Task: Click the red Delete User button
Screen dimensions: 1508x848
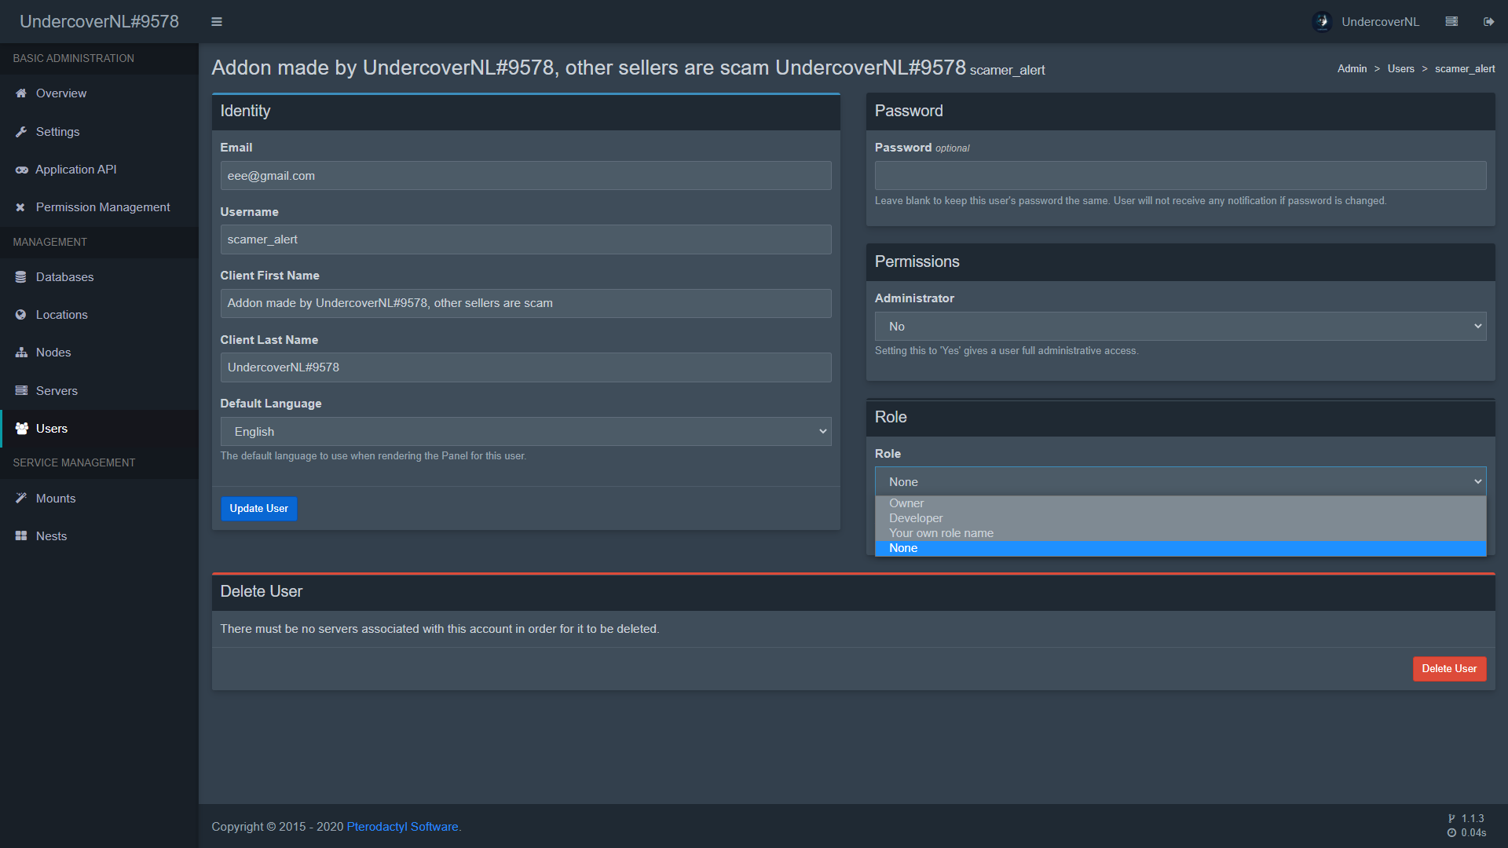Action: point(1449,669)
